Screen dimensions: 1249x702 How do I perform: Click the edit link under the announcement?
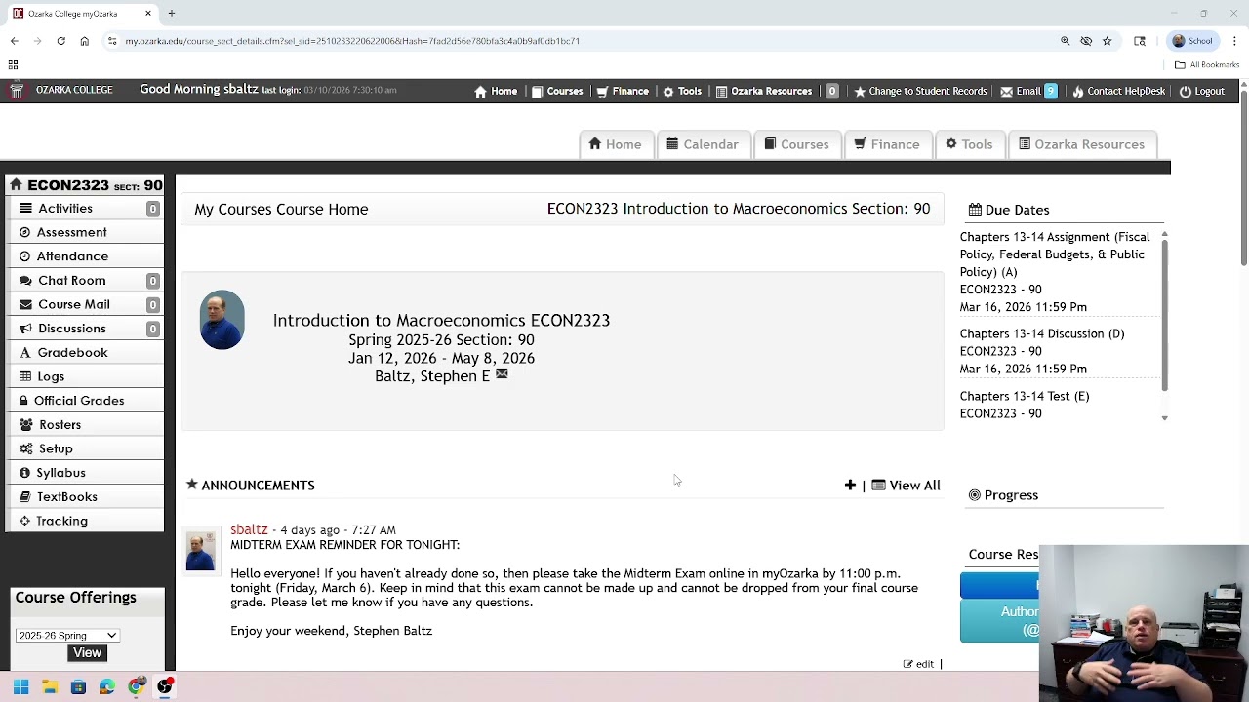pyautogui.click(x=918, y=664)
